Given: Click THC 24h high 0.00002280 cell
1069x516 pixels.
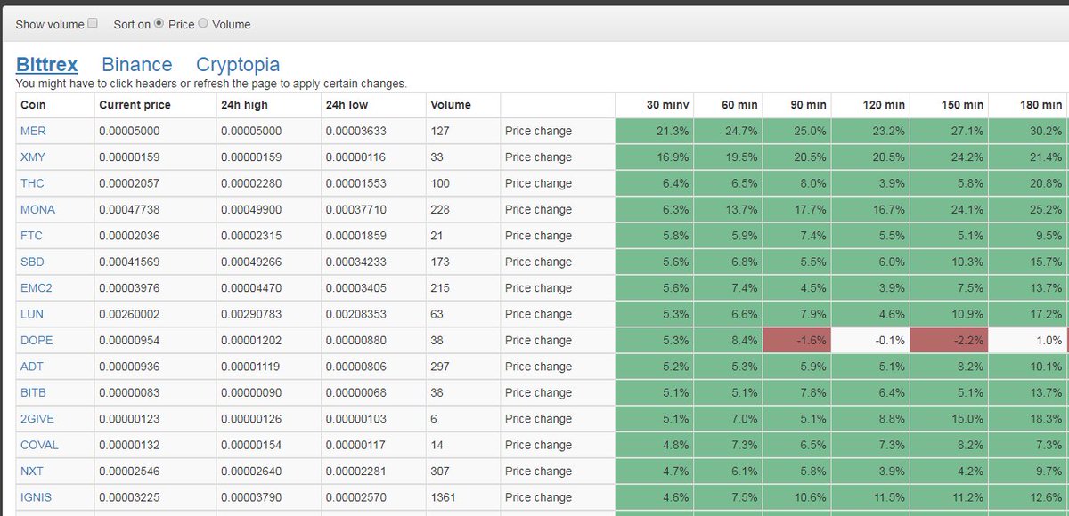Looking at the screenshot, I should (268, 183).
